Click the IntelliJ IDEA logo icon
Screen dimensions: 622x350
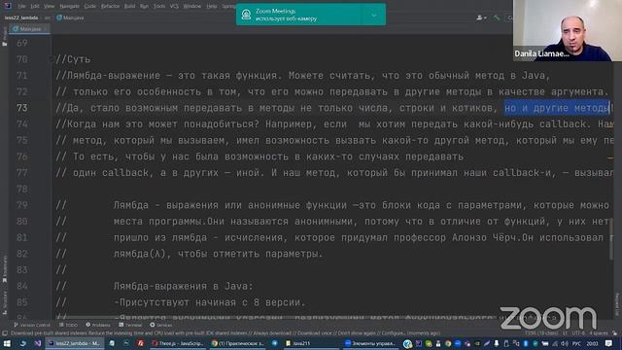pos(8,6)
